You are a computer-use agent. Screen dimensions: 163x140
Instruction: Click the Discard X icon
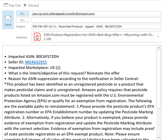point(25,5)
